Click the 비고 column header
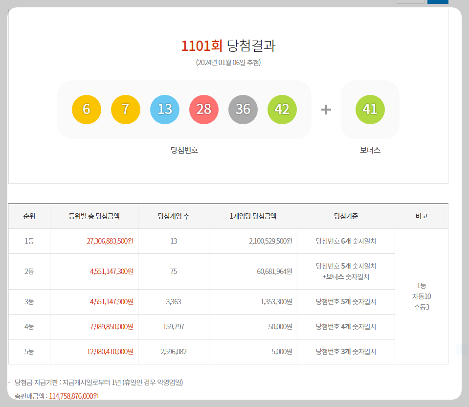 pos(422,216)
